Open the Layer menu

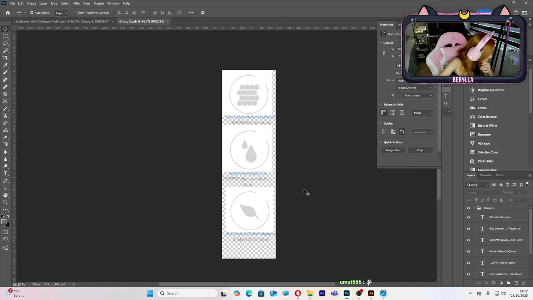tap(43, 3)
